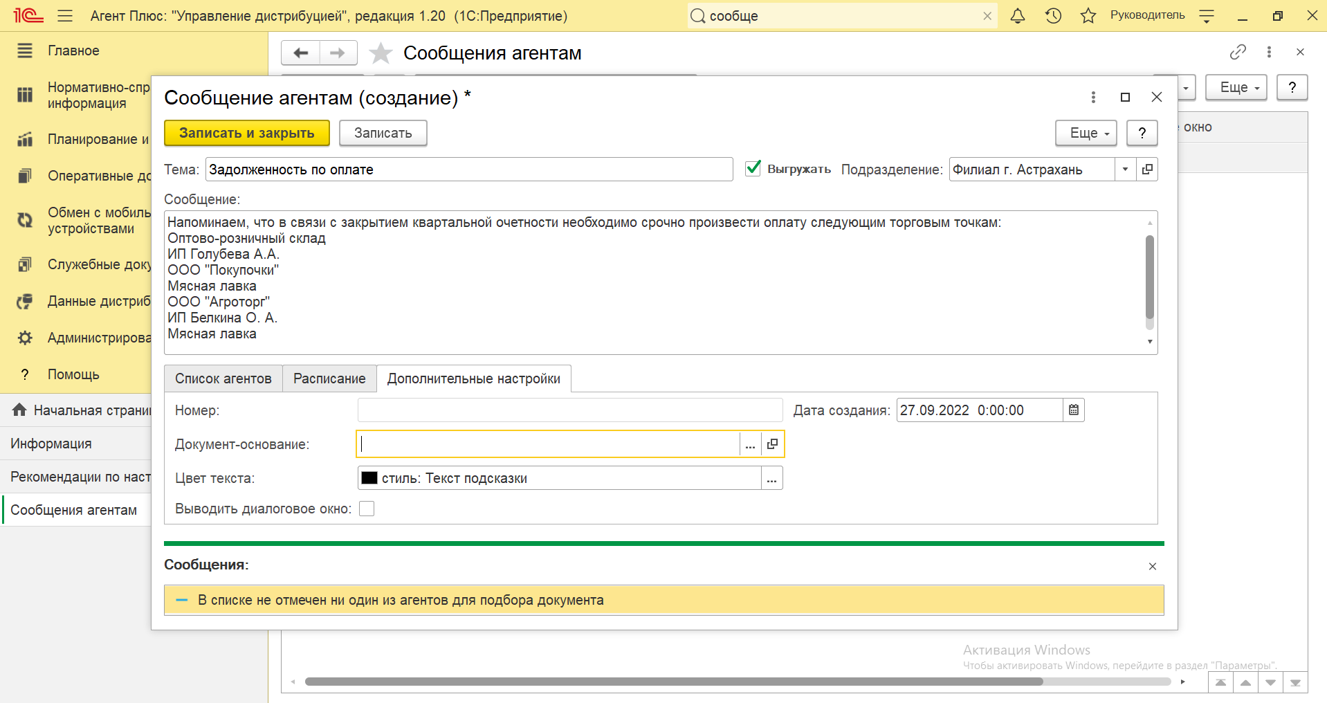This screenshot has width=1327, height=703.
Task: Go forward with right arrow
Action: 338,53
